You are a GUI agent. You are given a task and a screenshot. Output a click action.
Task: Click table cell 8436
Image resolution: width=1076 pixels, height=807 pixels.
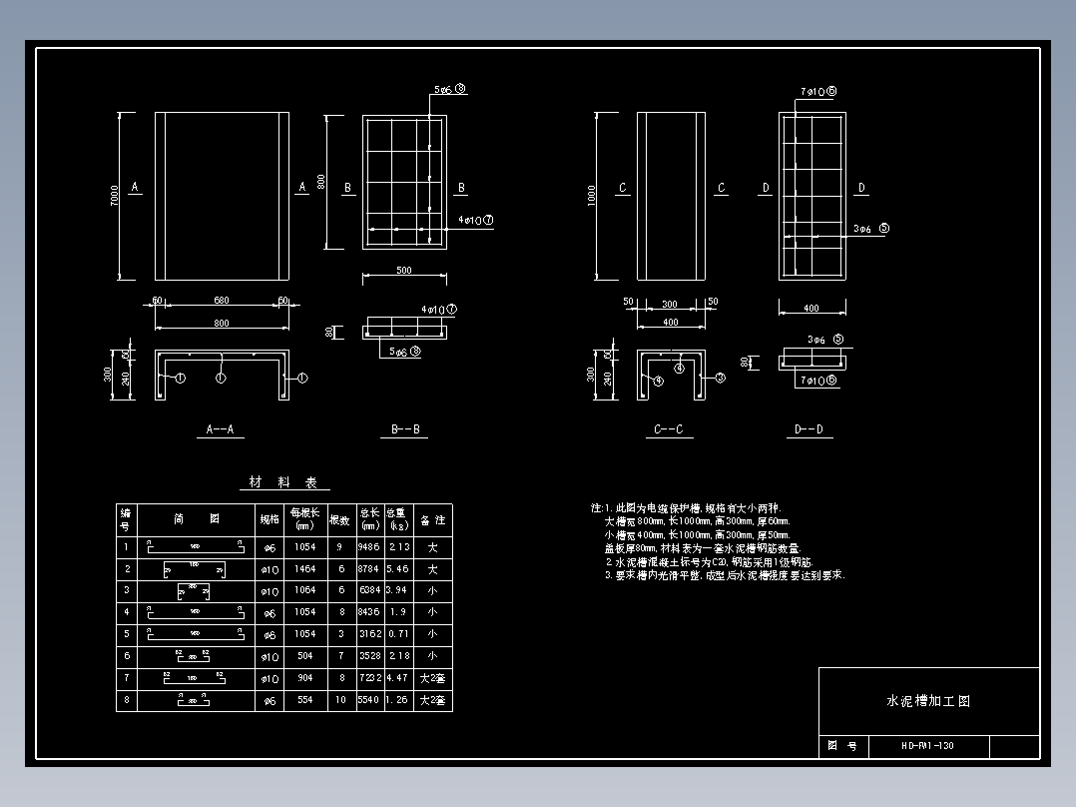(368, 612)
